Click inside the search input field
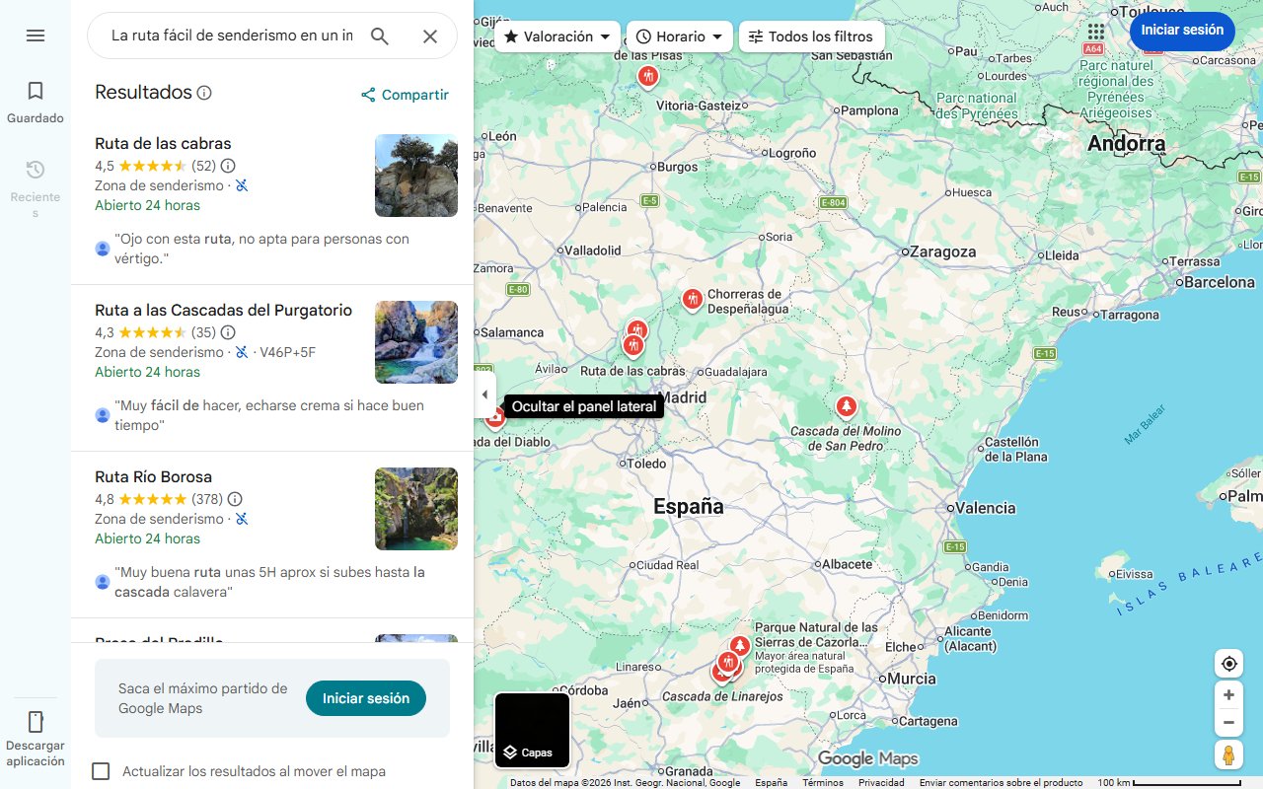The height and width of the screenshot is (789, 1263). (237, 35)
